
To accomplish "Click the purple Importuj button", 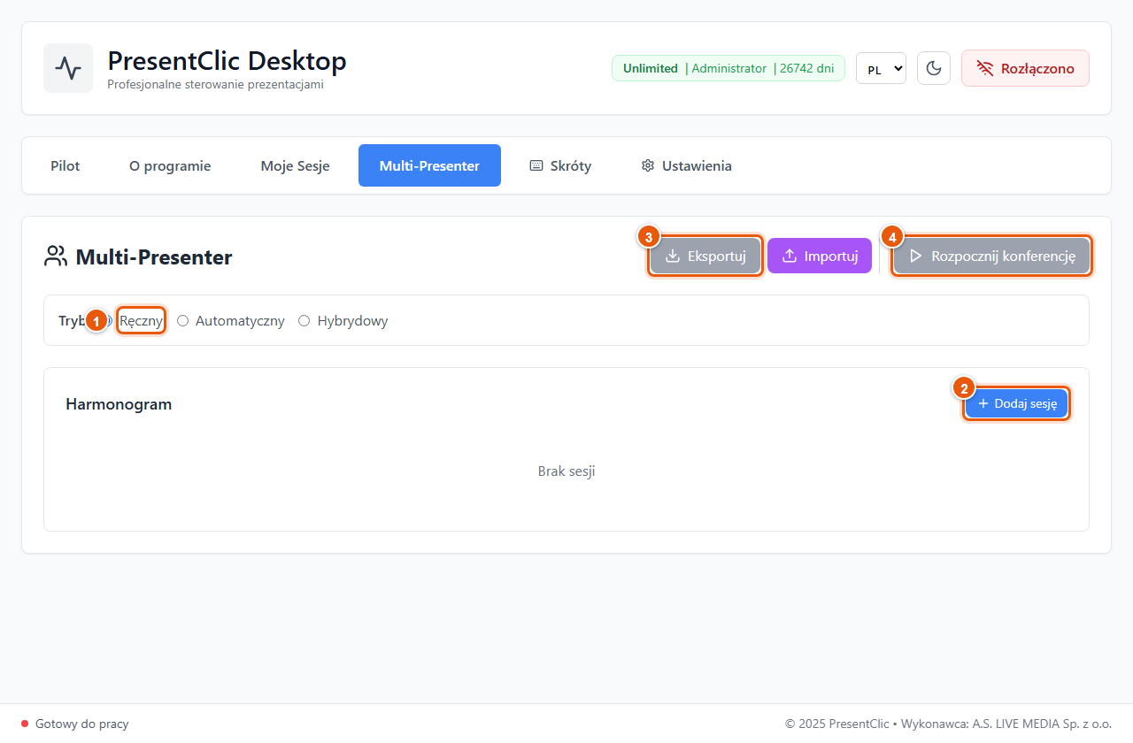I will click(820, 257).
